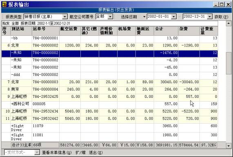The width and height of the screenshot is (233, 157).
Task: Open the 选择日期 dropdown arrow
Action: pos(144,17)
